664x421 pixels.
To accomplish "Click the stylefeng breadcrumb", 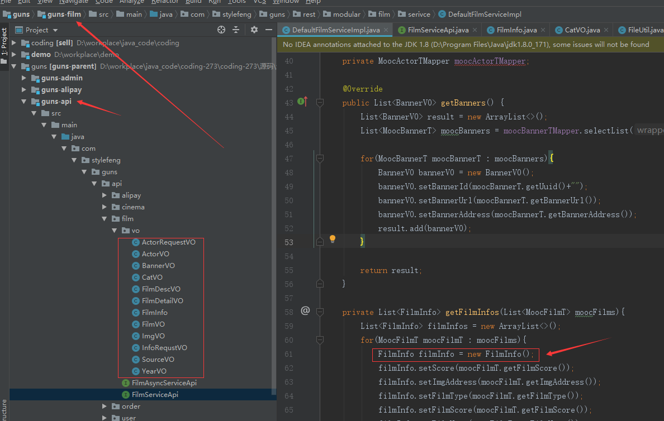I will coord(231,15).
